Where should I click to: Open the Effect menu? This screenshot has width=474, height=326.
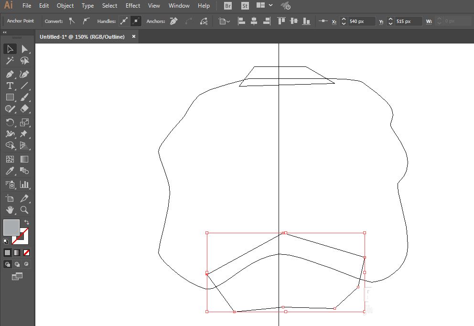[133, 6]
